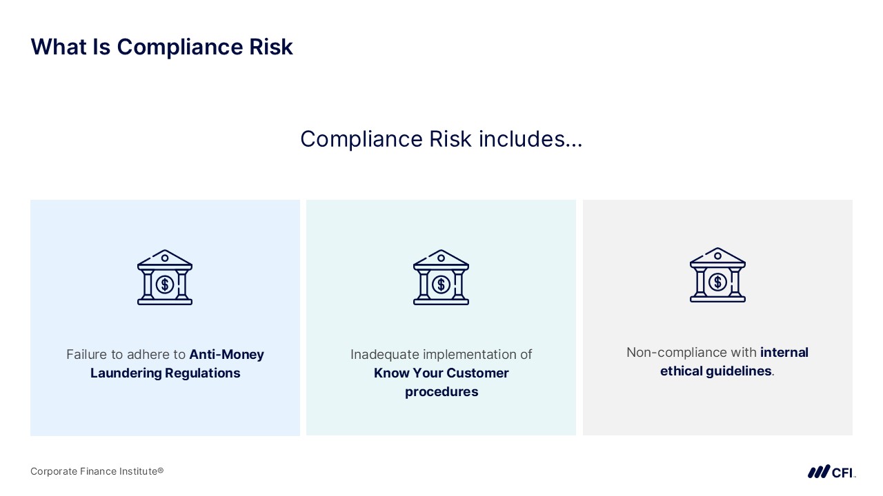Click the bold Anti-Money phrase
This screenshot has width=883, height=496.
(x=227, y=355)
